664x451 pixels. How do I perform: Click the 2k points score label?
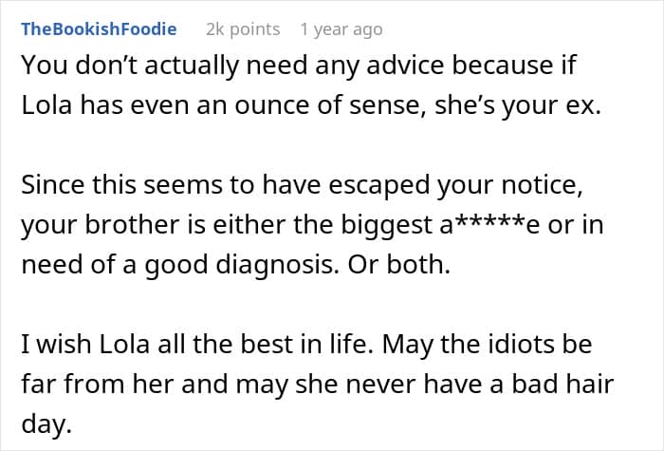pos(243,29)
